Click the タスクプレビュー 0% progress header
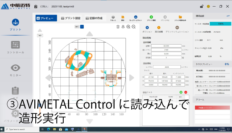The width and height of the screenshot is (232, 133). click(212, 64)
